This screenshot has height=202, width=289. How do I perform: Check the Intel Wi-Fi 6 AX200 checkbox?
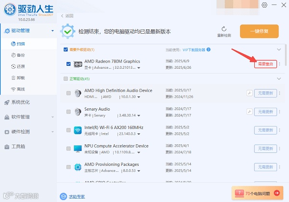click(x=68, y=130)
